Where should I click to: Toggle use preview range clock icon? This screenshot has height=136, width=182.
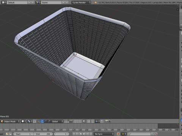(7, 134)
